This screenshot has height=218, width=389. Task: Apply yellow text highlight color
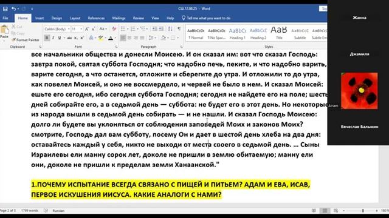click(x=100, y=38)
